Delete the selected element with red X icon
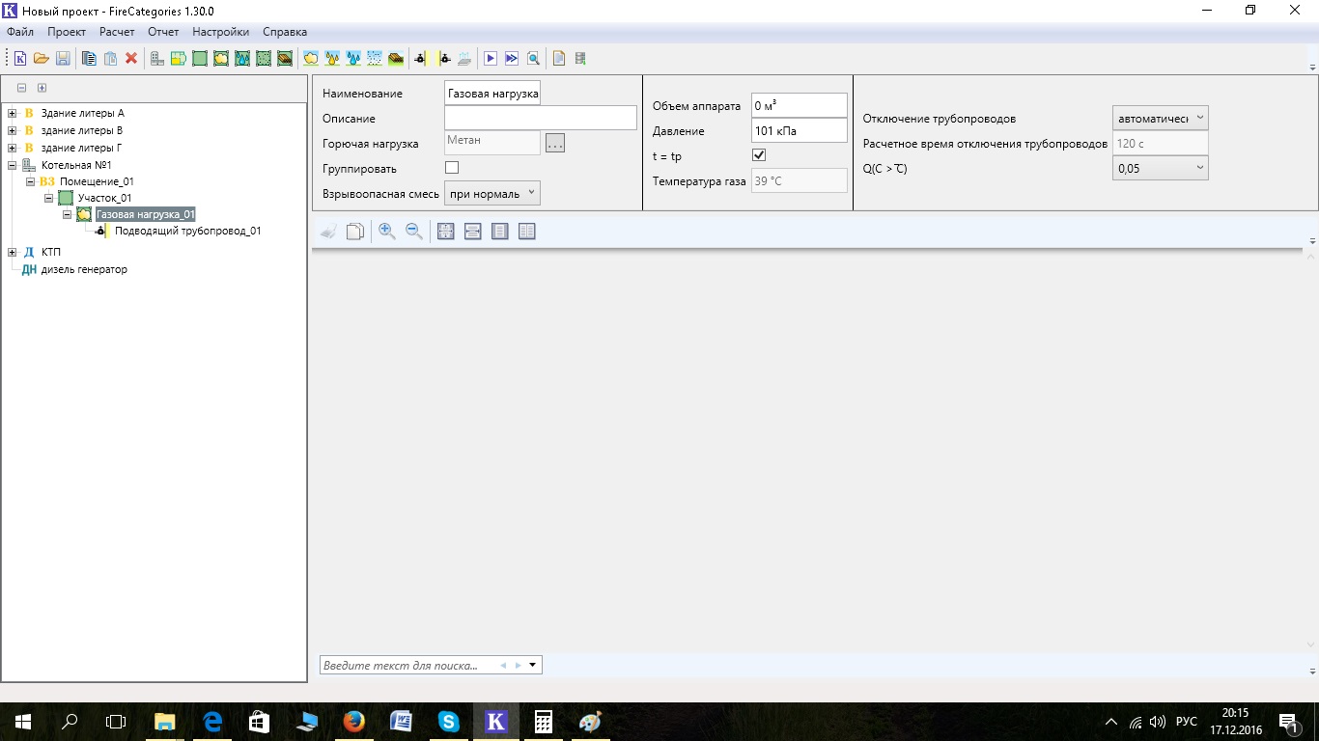Screen dimensions: 1319x741 click(131, 58)
